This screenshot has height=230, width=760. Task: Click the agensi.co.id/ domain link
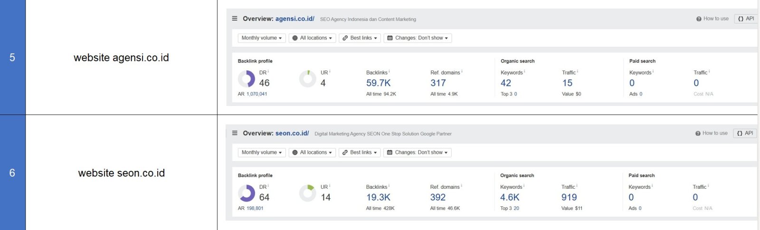tap(294, 19)
